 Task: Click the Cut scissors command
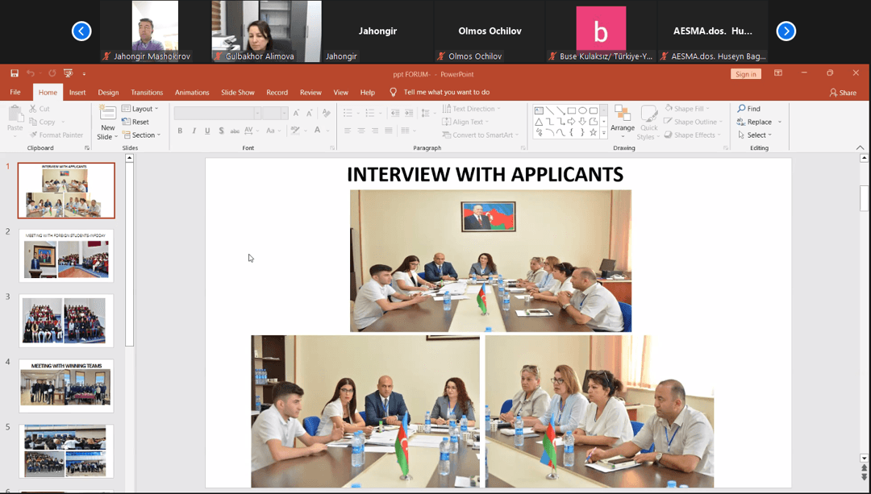(x=40, y=109)
